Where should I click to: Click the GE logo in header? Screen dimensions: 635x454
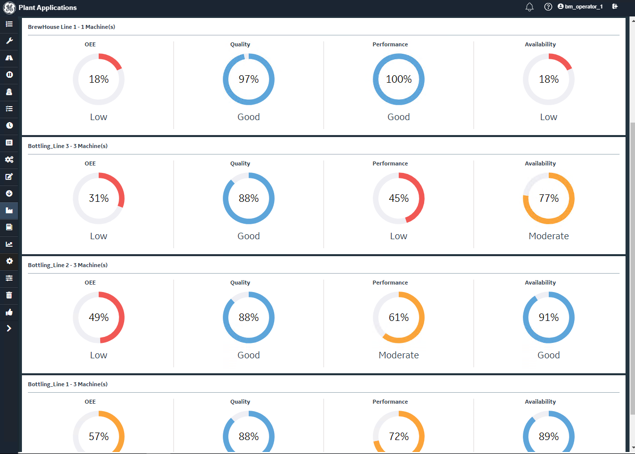pyautogui.click(x=9, y=8)
